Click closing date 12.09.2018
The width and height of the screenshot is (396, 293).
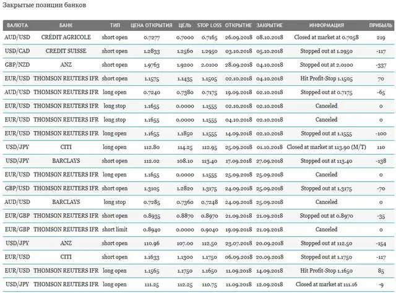click(x=270, y=285)
